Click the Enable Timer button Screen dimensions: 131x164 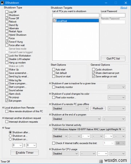click(25, 153)
